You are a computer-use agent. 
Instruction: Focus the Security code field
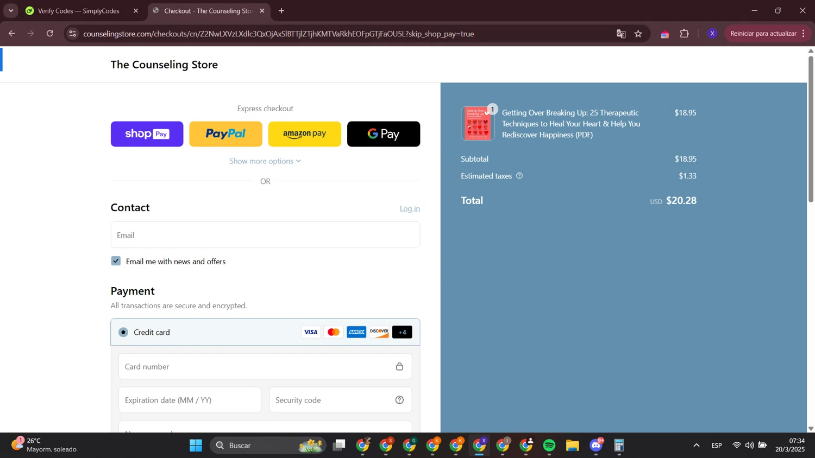[341, 400]
